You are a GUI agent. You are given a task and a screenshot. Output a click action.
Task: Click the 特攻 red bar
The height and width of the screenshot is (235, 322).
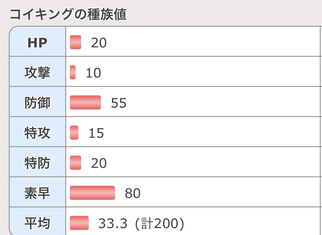coord(74,132)
